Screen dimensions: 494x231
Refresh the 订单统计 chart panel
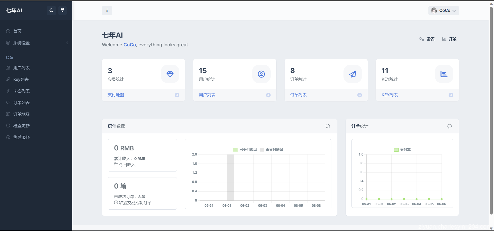pyautogui.click(x=449, y=126)
